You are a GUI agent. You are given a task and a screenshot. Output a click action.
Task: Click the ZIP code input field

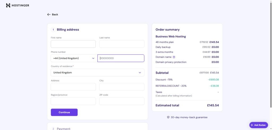coord(122,101)
